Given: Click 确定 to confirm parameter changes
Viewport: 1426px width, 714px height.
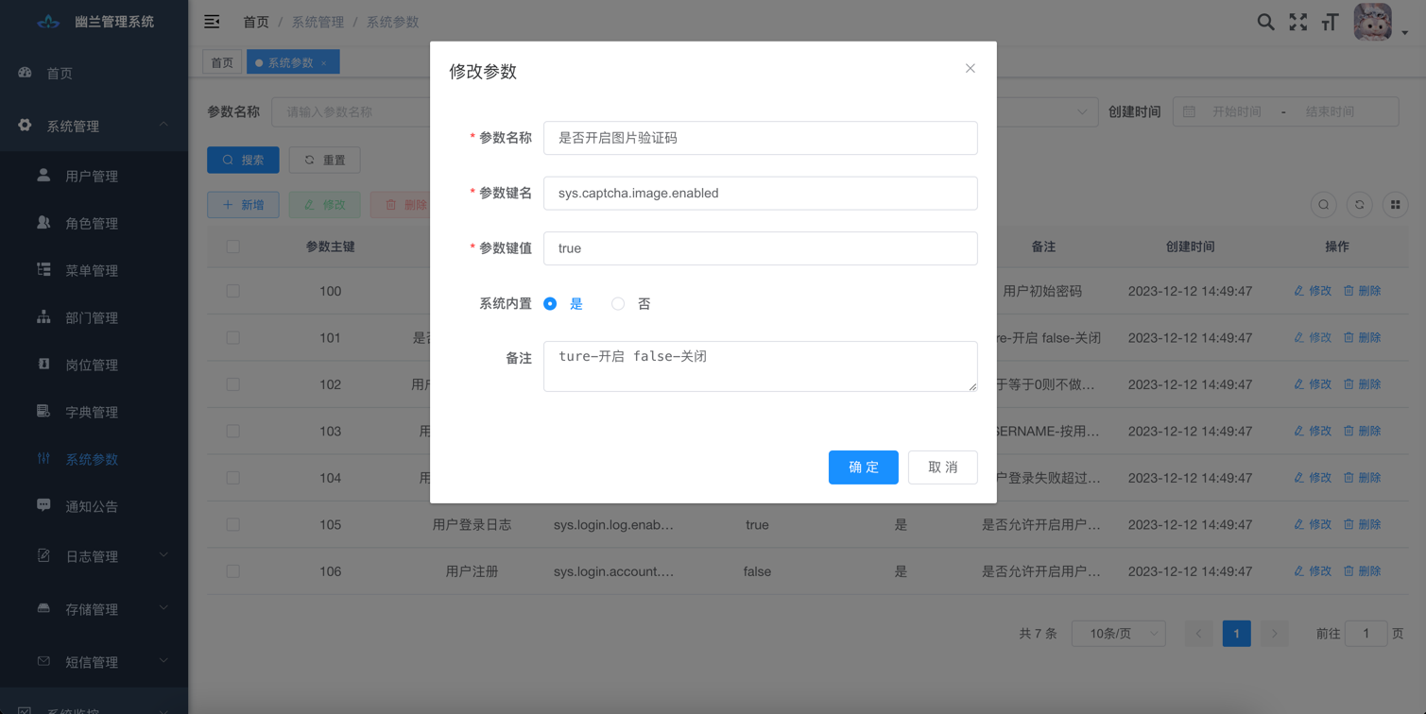Looking at the screenshot, I should click(864, 467).
